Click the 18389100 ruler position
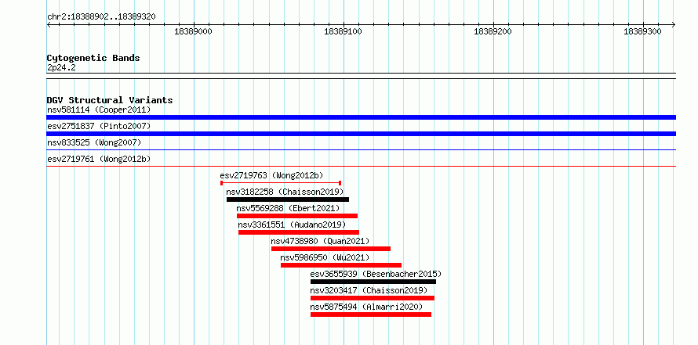The width and height of the screenshot is (698, 345). [x=343, y=31]
